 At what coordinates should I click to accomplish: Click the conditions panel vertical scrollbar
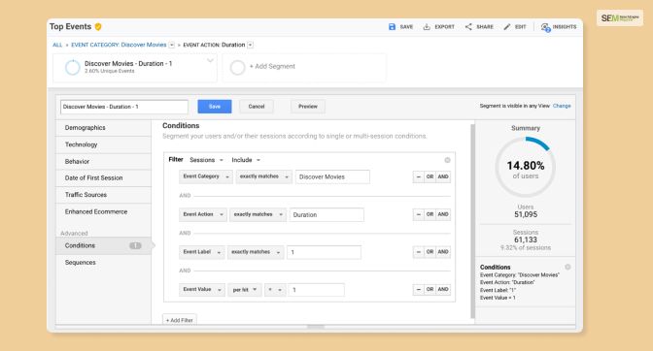[472, 221]
